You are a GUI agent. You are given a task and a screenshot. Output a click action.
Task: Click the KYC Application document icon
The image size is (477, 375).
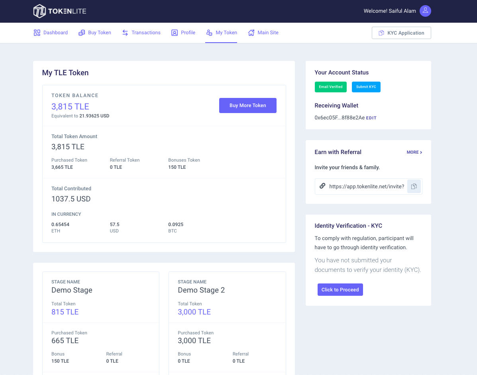pos(381,33)
